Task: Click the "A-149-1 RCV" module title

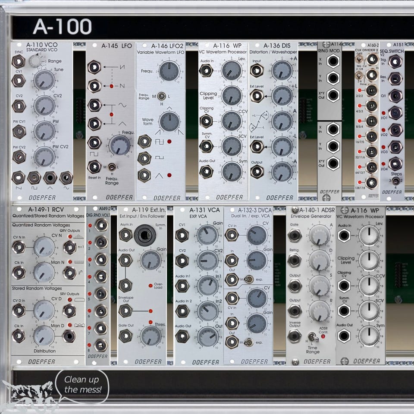Action: 46,210
